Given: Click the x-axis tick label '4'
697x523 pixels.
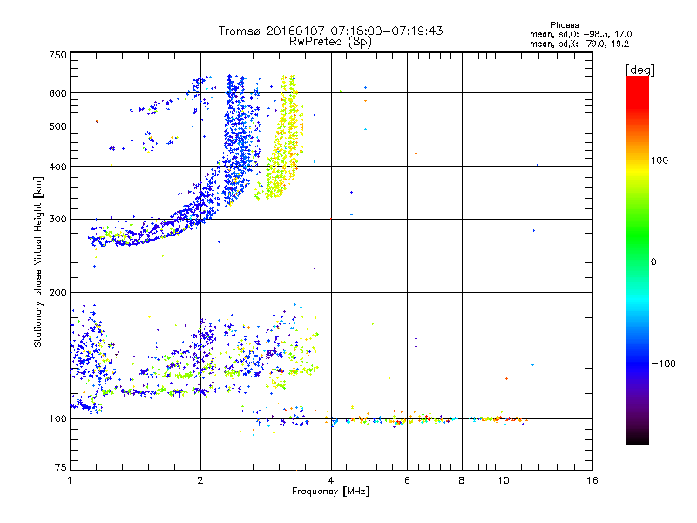Looking at the screenshot, I should pyautogui.click(x=331, y=480).
